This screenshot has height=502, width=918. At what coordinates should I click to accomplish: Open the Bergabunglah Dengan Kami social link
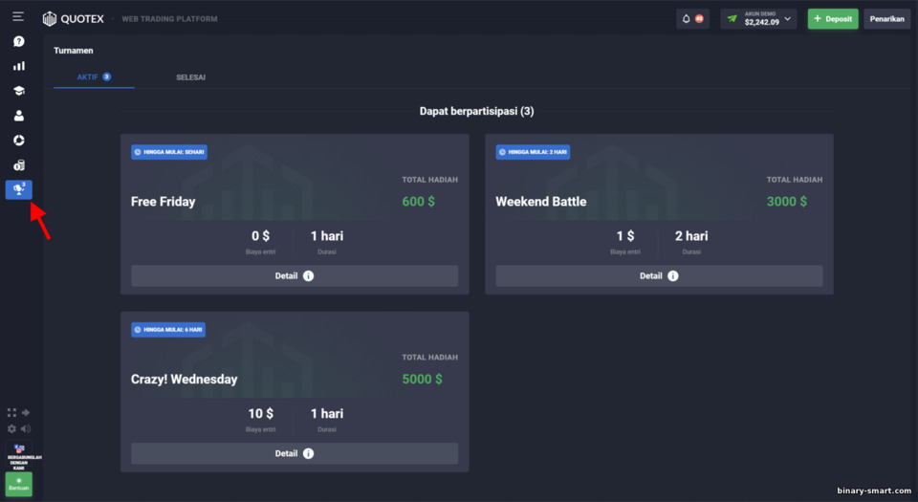pyautogui.click(x=19, y=457)
